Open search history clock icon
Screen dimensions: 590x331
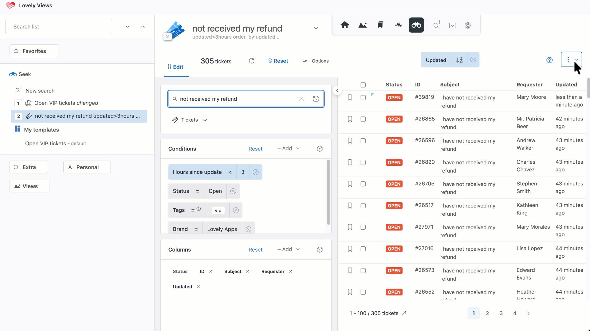[x=316, y=99]
